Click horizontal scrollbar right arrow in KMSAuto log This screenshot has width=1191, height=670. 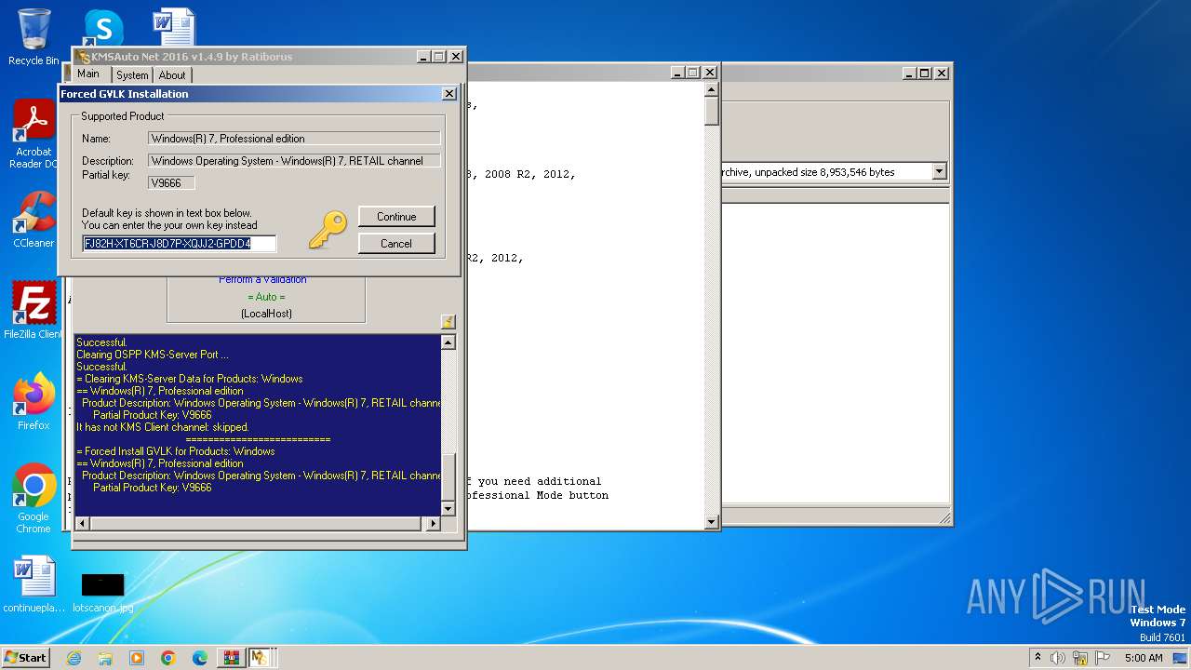pyautogui.click(x=432, y=524)
